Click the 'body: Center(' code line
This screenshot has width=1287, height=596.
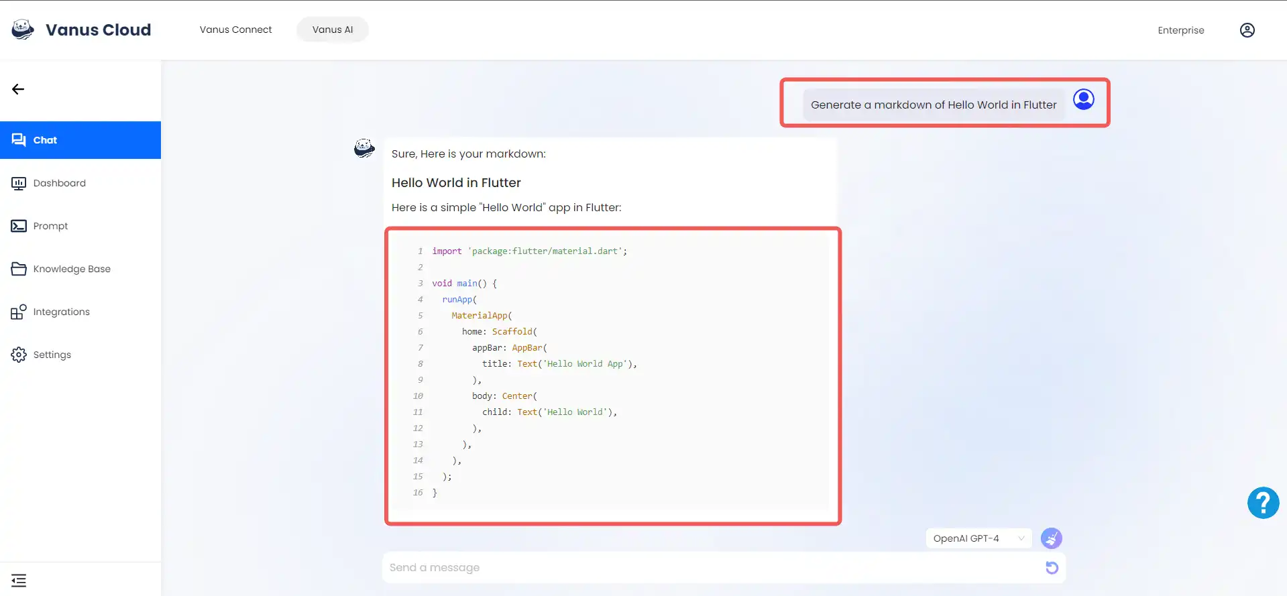point(504,396)
